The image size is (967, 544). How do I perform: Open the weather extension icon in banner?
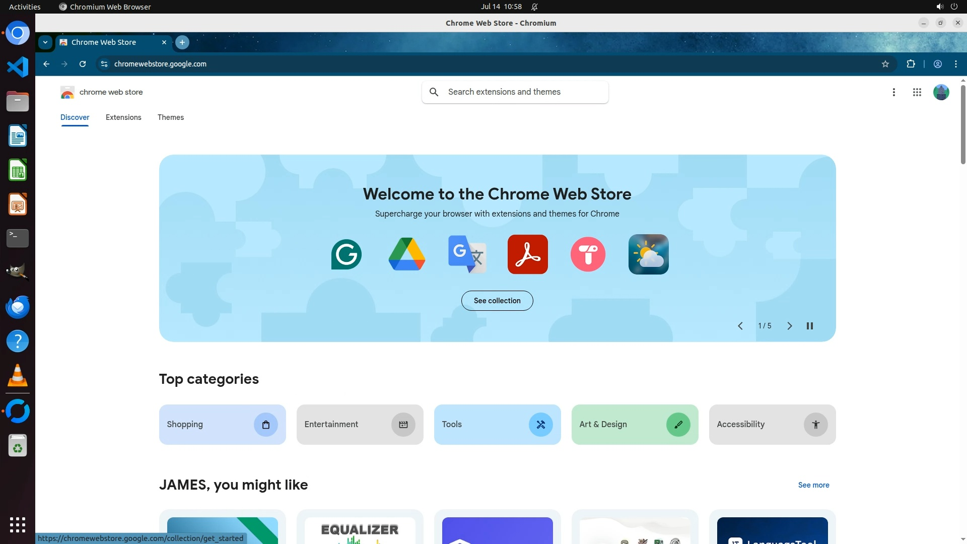(648, 254)
